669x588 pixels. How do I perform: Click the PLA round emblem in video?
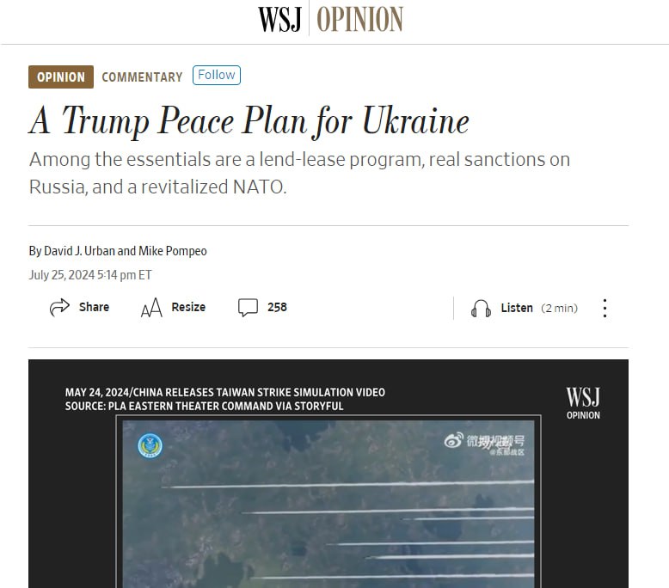150,445
